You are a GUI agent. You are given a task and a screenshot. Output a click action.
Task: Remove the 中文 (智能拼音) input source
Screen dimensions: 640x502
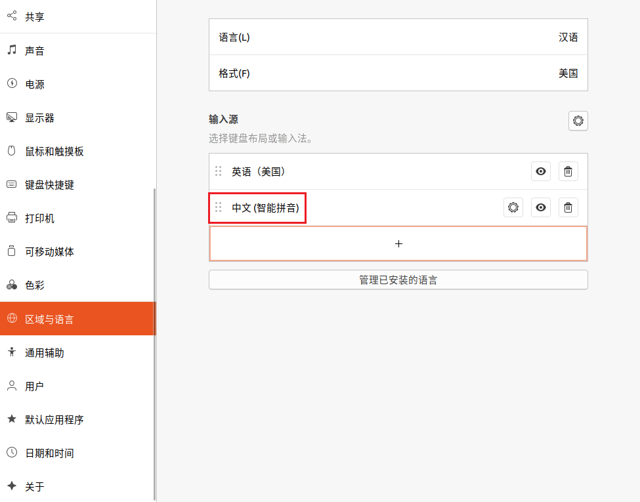568,207
